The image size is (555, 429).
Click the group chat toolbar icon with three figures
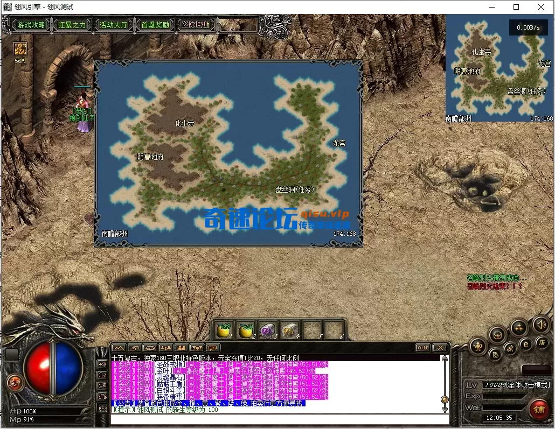165,348
